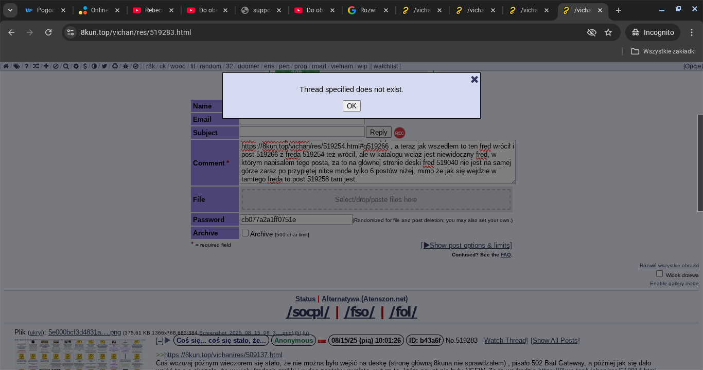Click the Email input field
The image size is (703, 370).
[302, 120]
